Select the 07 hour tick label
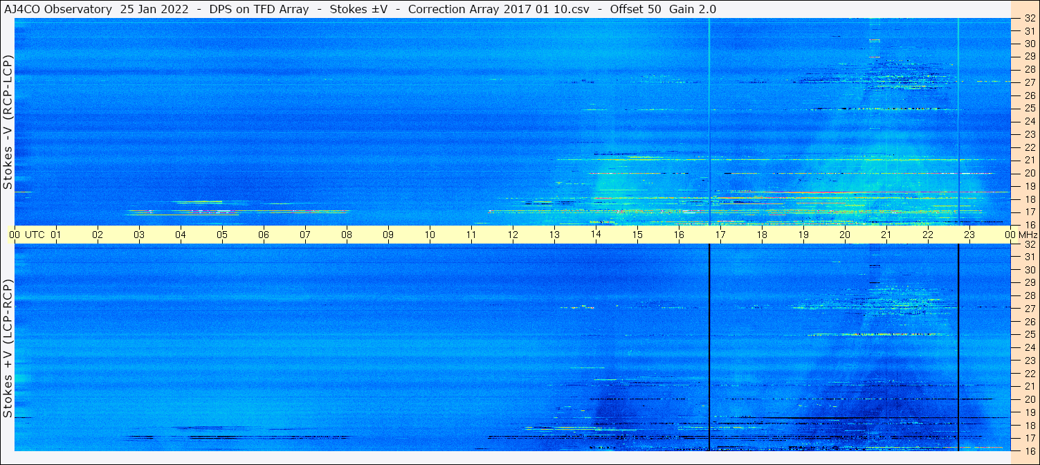 point(305,235)
